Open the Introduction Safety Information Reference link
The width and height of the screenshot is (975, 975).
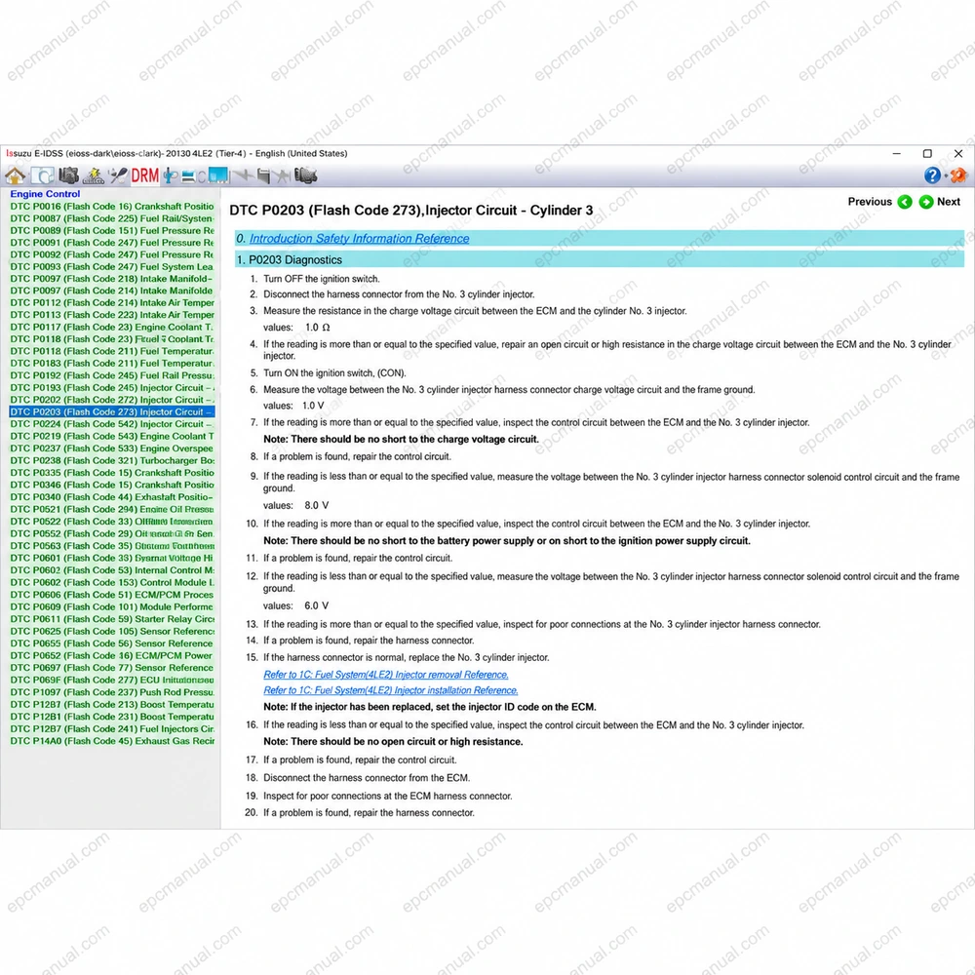pyautogui.click(x=359, y=239)
